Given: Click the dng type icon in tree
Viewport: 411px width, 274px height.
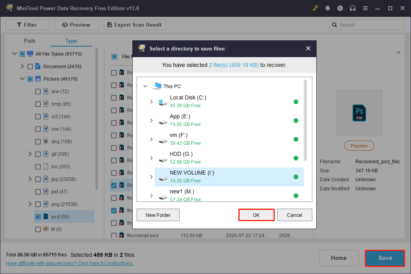Looking at the screenshot, I should coord(46,141).
